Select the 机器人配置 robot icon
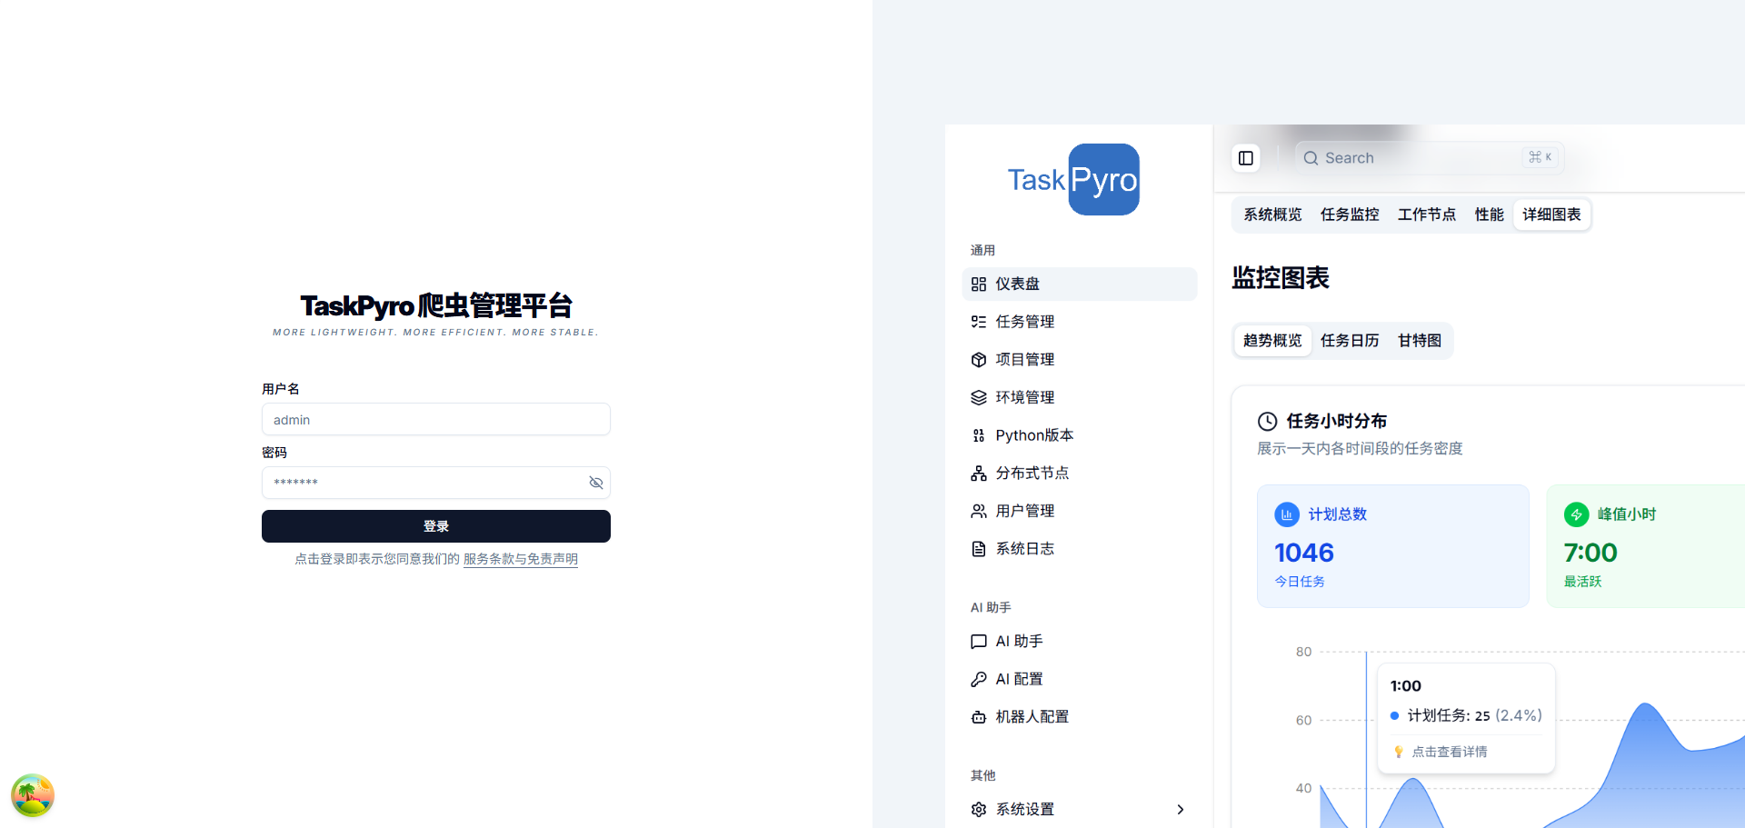 [979, 716]
